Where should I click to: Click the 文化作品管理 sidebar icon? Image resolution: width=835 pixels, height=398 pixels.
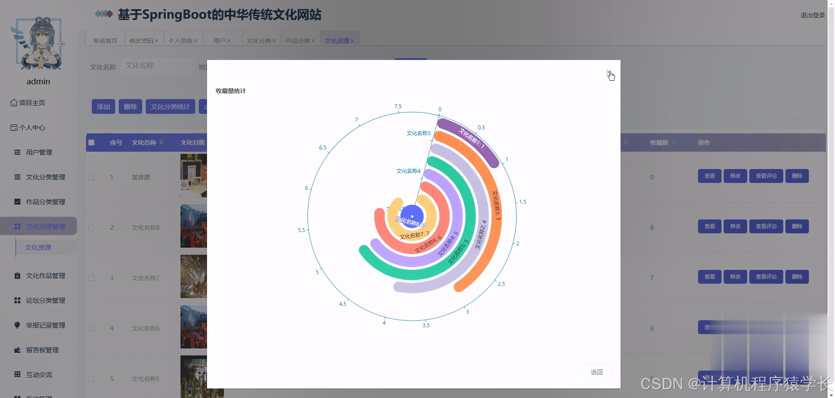click(17, 275)
